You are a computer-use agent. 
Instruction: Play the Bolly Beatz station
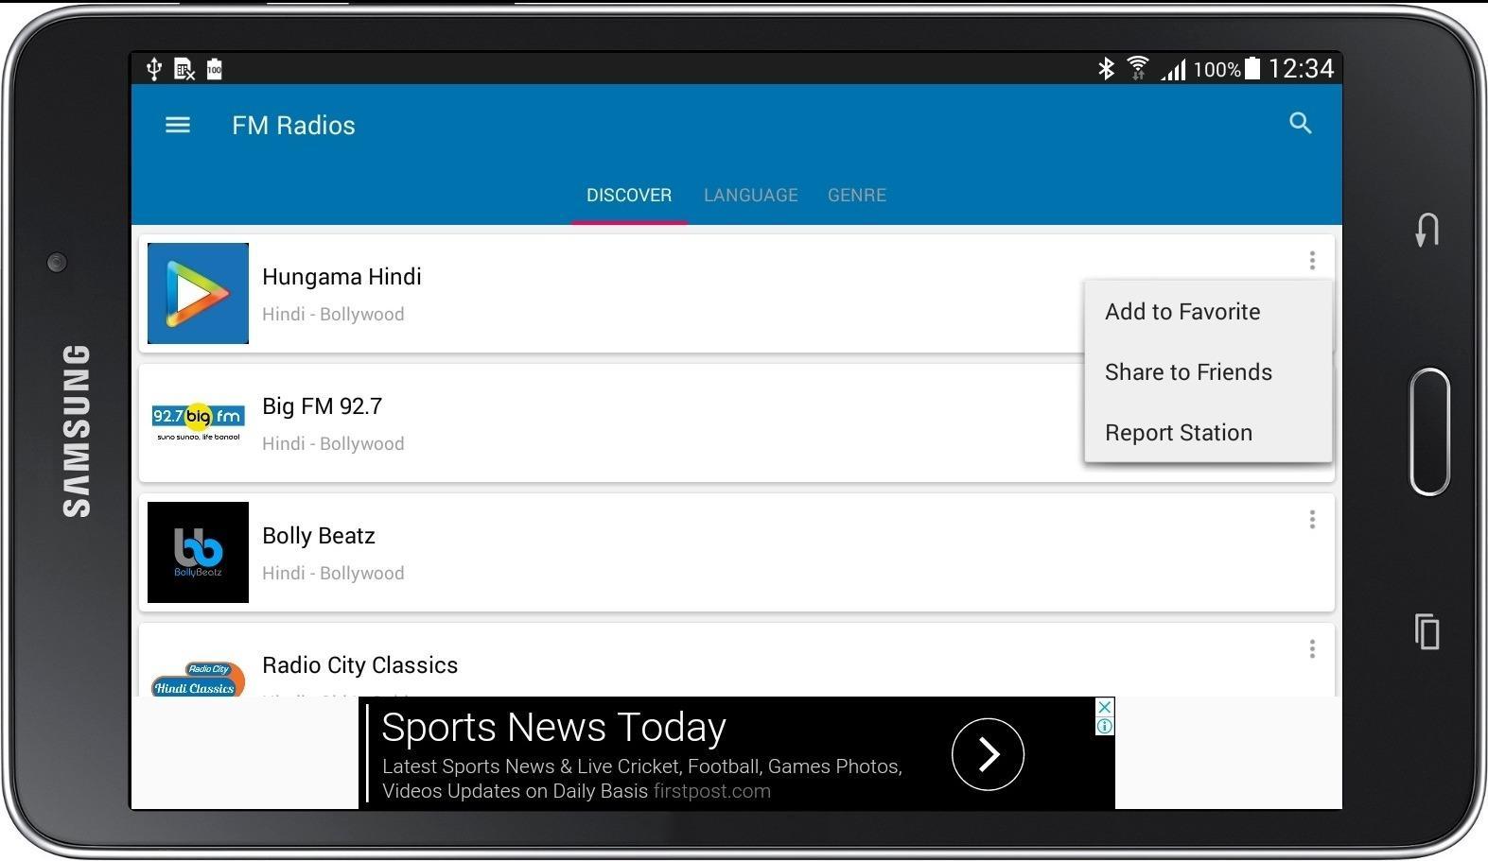737,552
